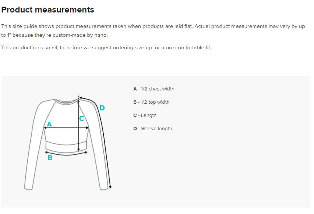Image resolution: width=314 pixels, height=214 pixels.
Task: Click the curved arrow under the waistband
Action: point(66,153)
